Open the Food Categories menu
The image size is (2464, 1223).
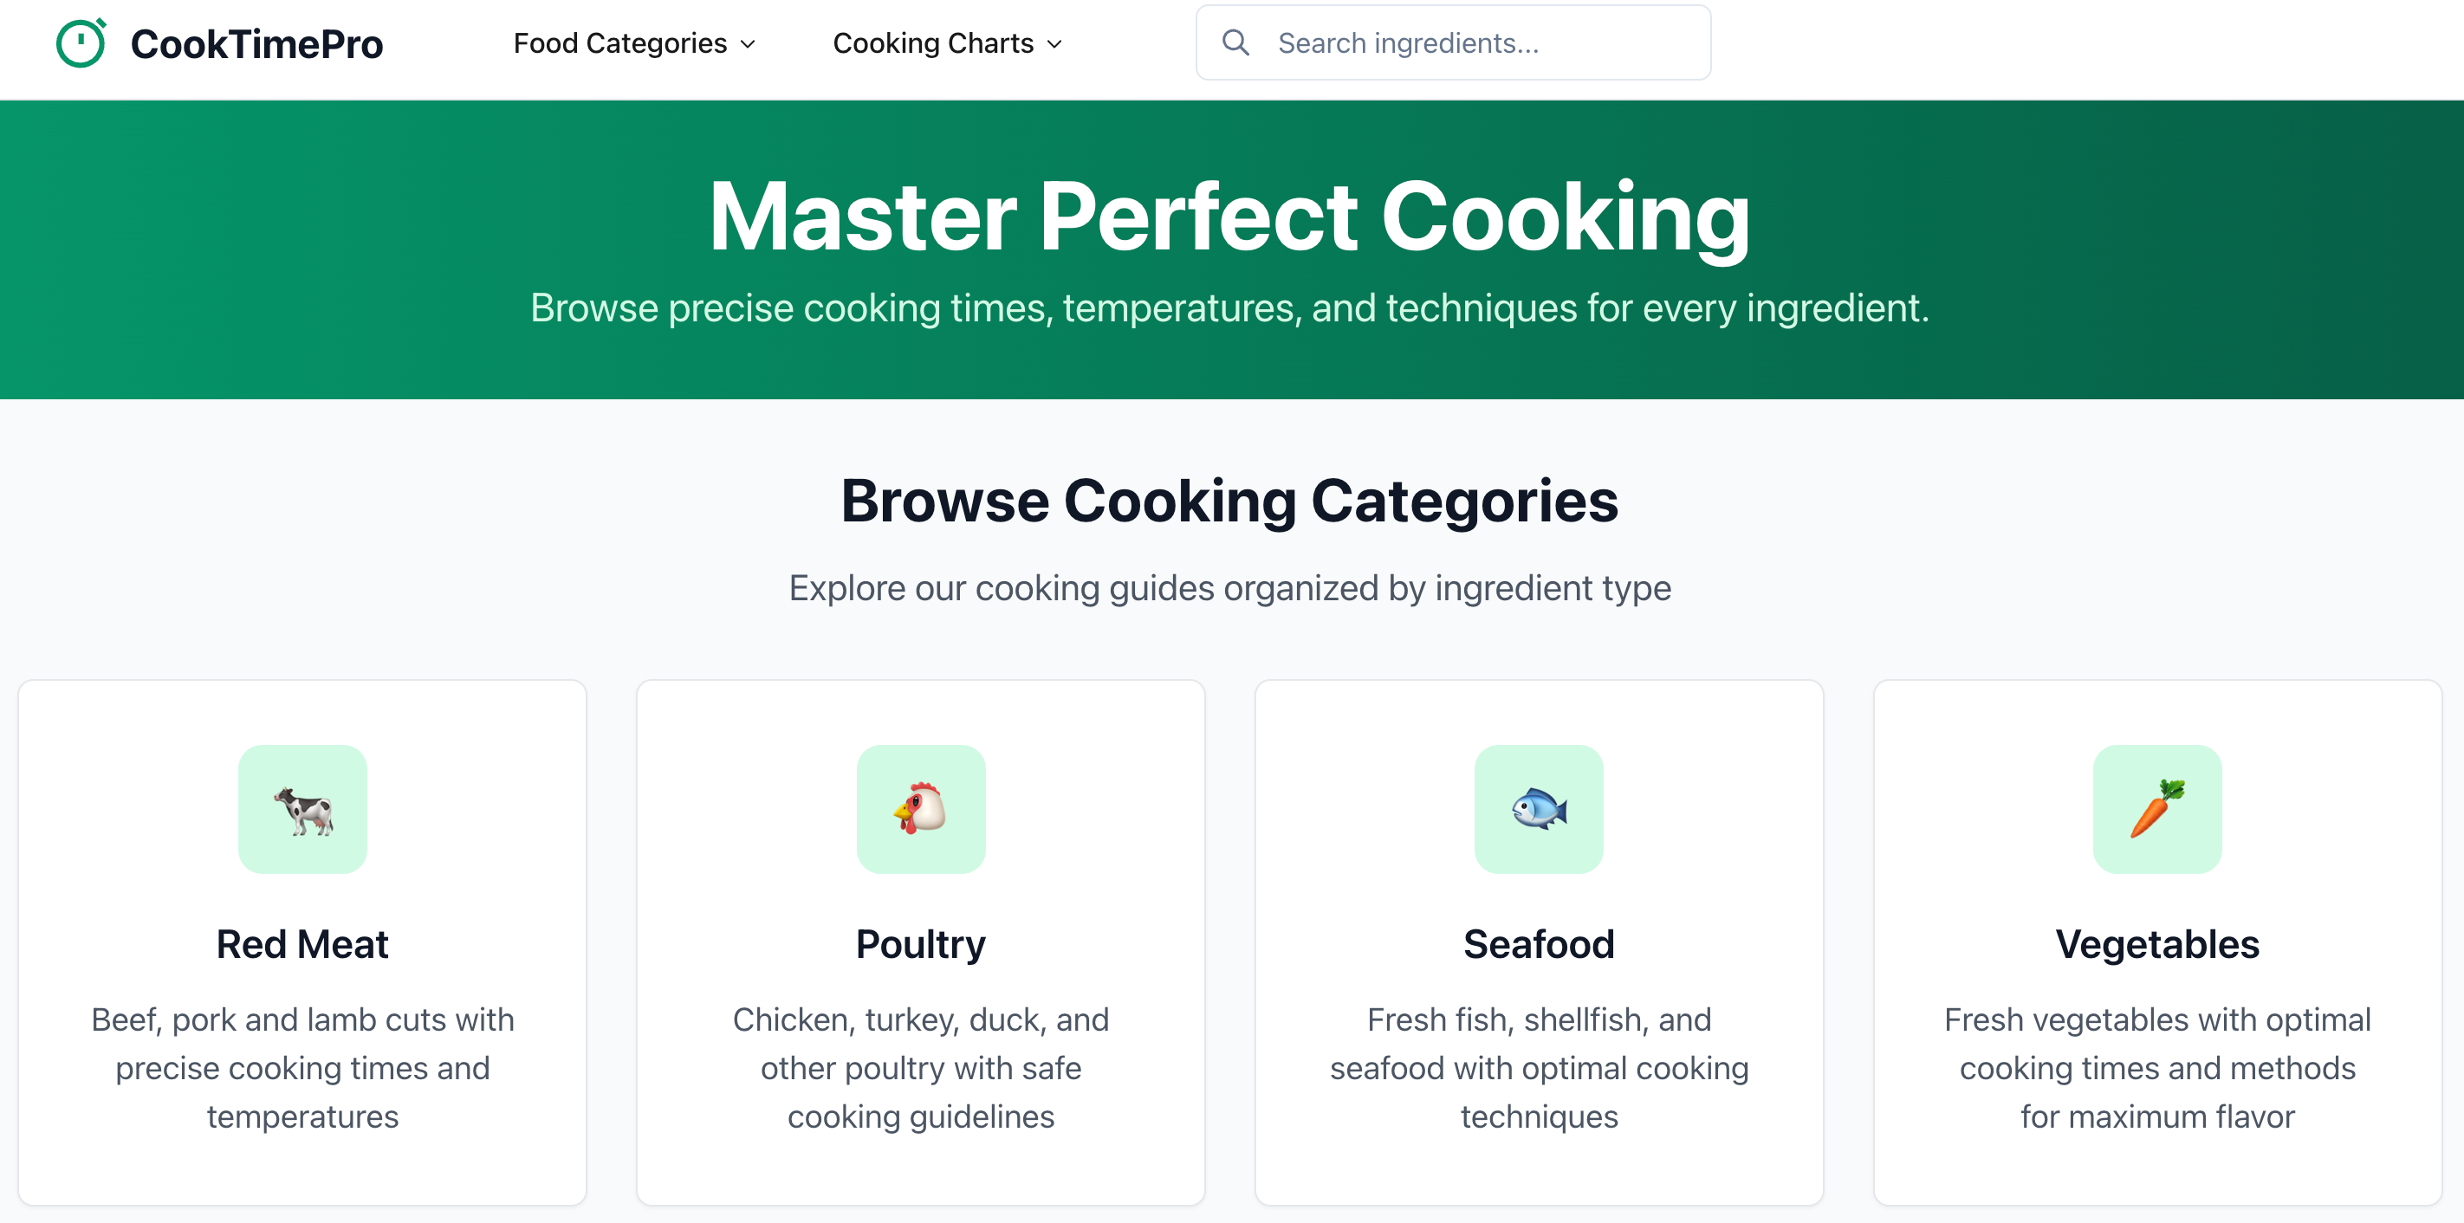pyautogui.click(x=619, y=44)
